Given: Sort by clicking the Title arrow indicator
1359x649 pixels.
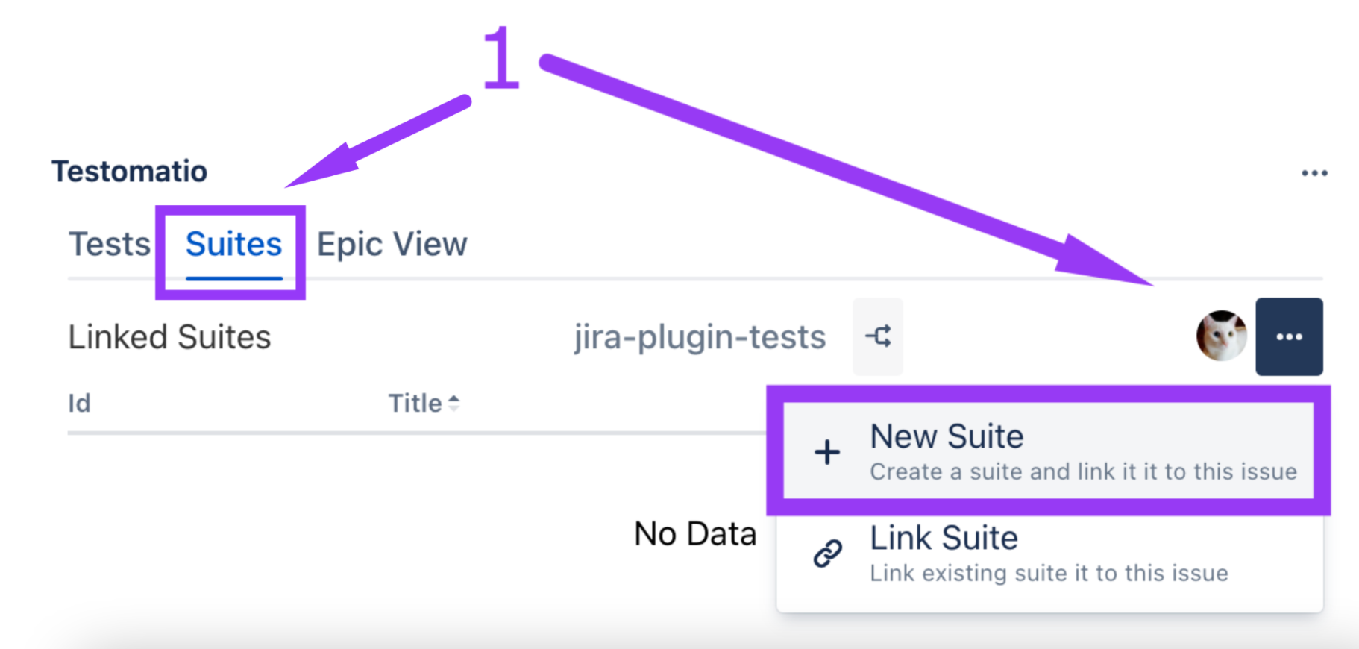Looking at the screenshot, I should pyautogui.click(x=453, y=403).
